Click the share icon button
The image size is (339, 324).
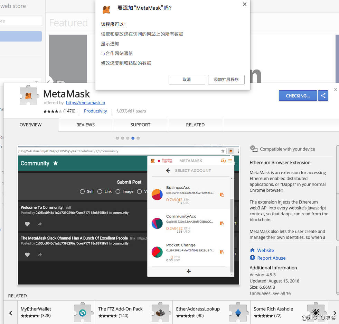[x=323, y=96]
